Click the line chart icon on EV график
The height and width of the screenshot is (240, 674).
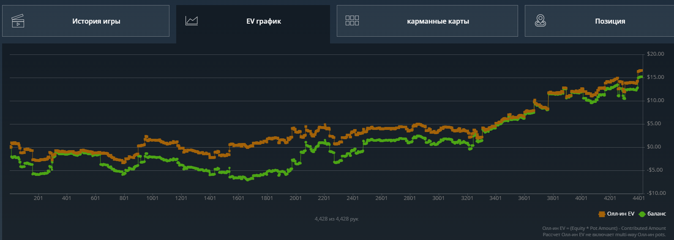191,21
